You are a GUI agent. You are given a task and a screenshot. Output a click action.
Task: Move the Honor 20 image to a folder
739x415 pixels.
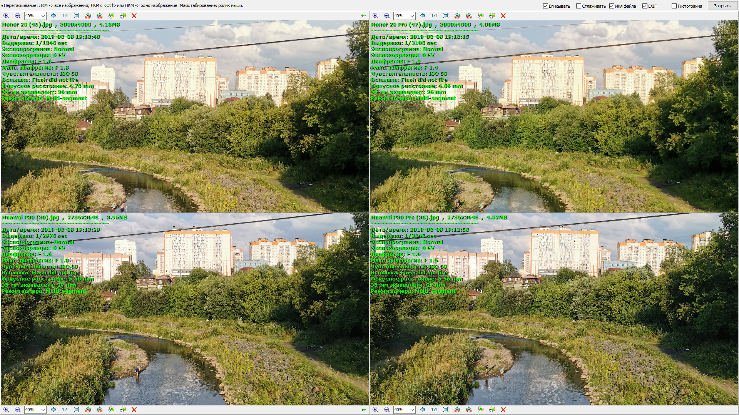123,16
